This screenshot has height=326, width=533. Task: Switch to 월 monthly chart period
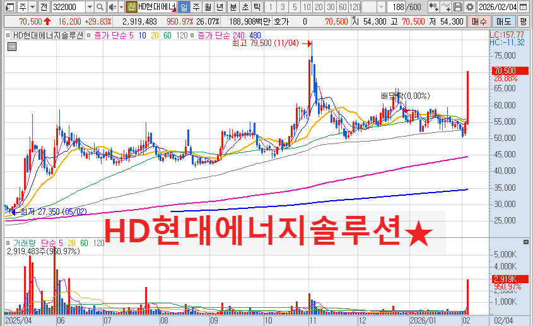[208, 7]
